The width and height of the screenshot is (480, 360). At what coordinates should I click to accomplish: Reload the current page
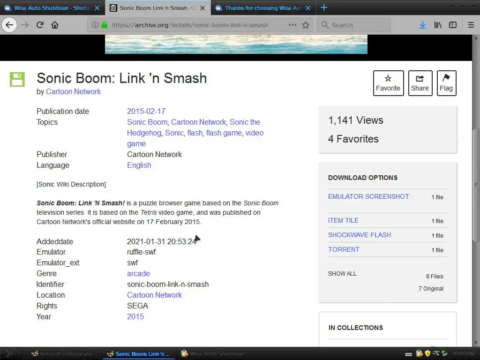[x=40, y=25]
